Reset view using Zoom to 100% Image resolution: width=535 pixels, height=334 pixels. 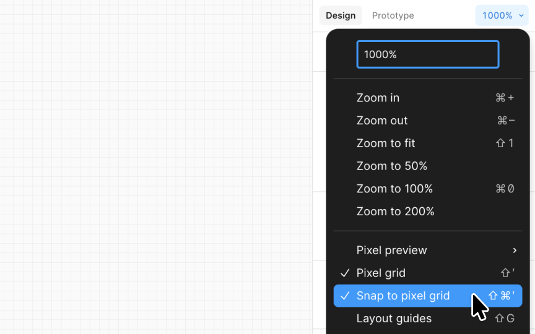pos(428,189)
